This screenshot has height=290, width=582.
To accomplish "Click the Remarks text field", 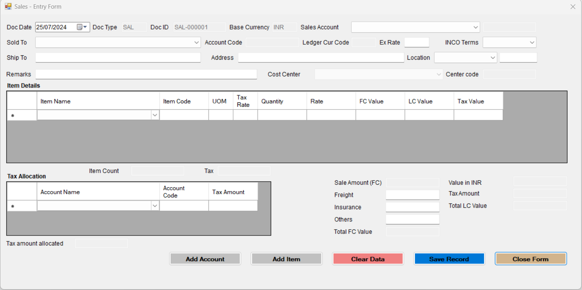I will coord(146,74).
